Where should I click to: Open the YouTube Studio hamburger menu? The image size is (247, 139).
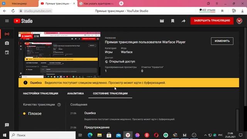point(7,21)
